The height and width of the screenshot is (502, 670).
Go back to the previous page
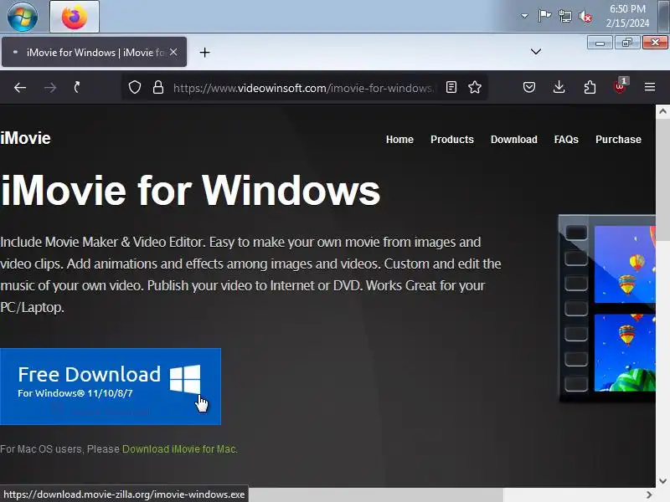pyautogui.click(x=20, y=88)
